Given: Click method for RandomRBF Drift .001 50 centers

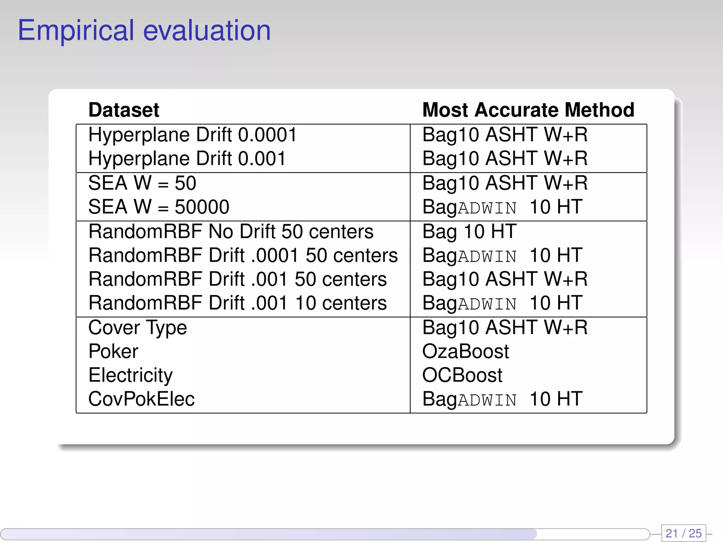Looking at the screenshot, I should (x=505, y=279).
